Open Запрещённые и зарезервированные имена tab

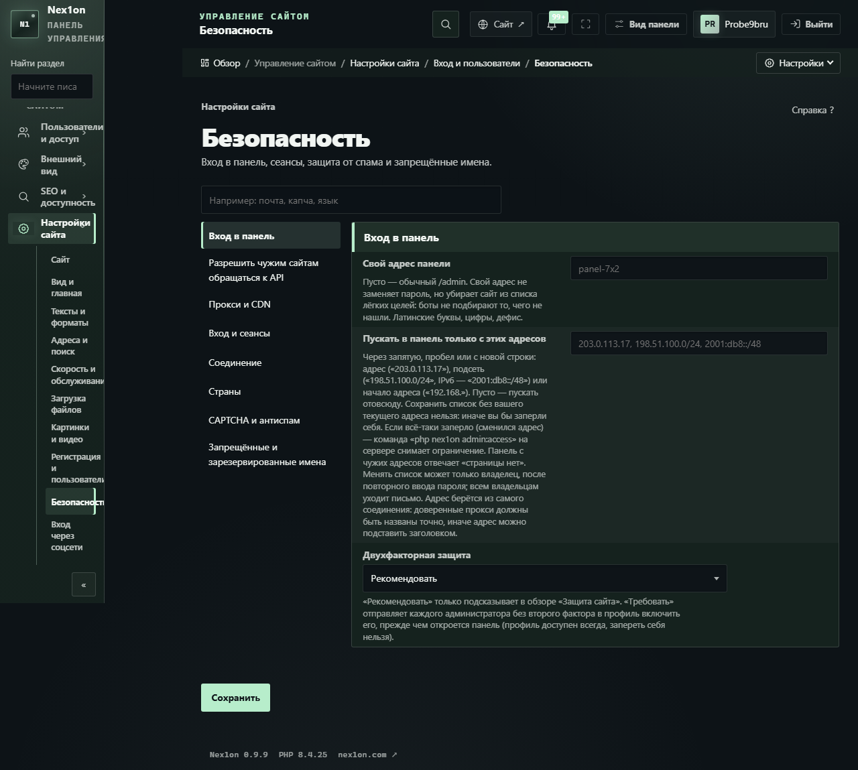pos(271,454)
